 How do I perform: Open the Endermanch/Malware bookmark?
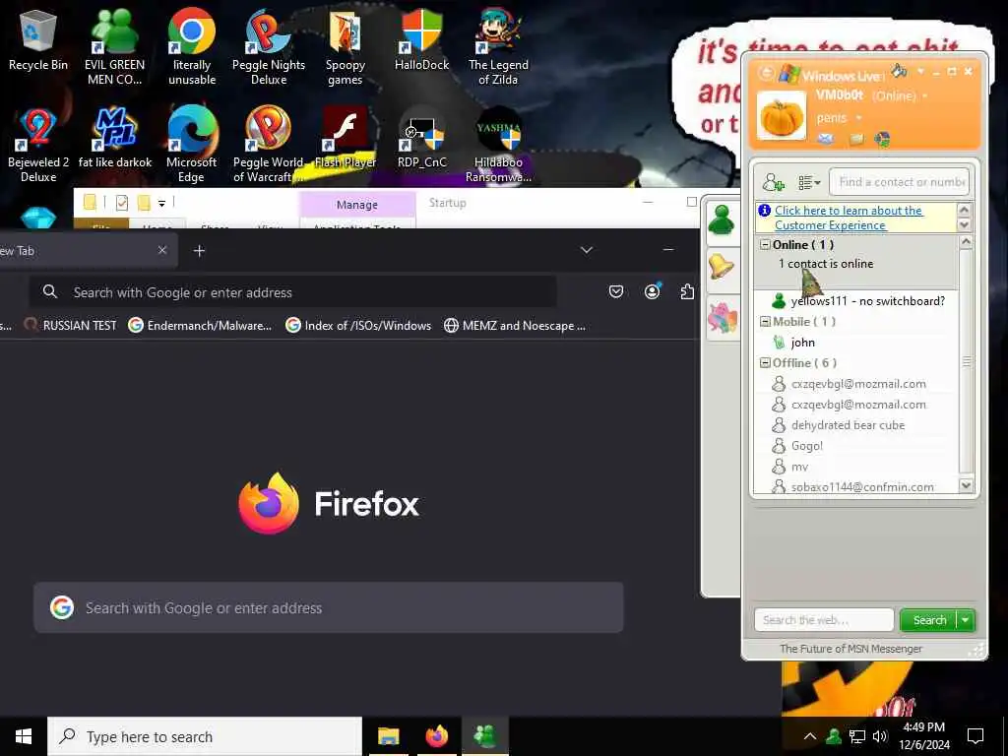200,325
